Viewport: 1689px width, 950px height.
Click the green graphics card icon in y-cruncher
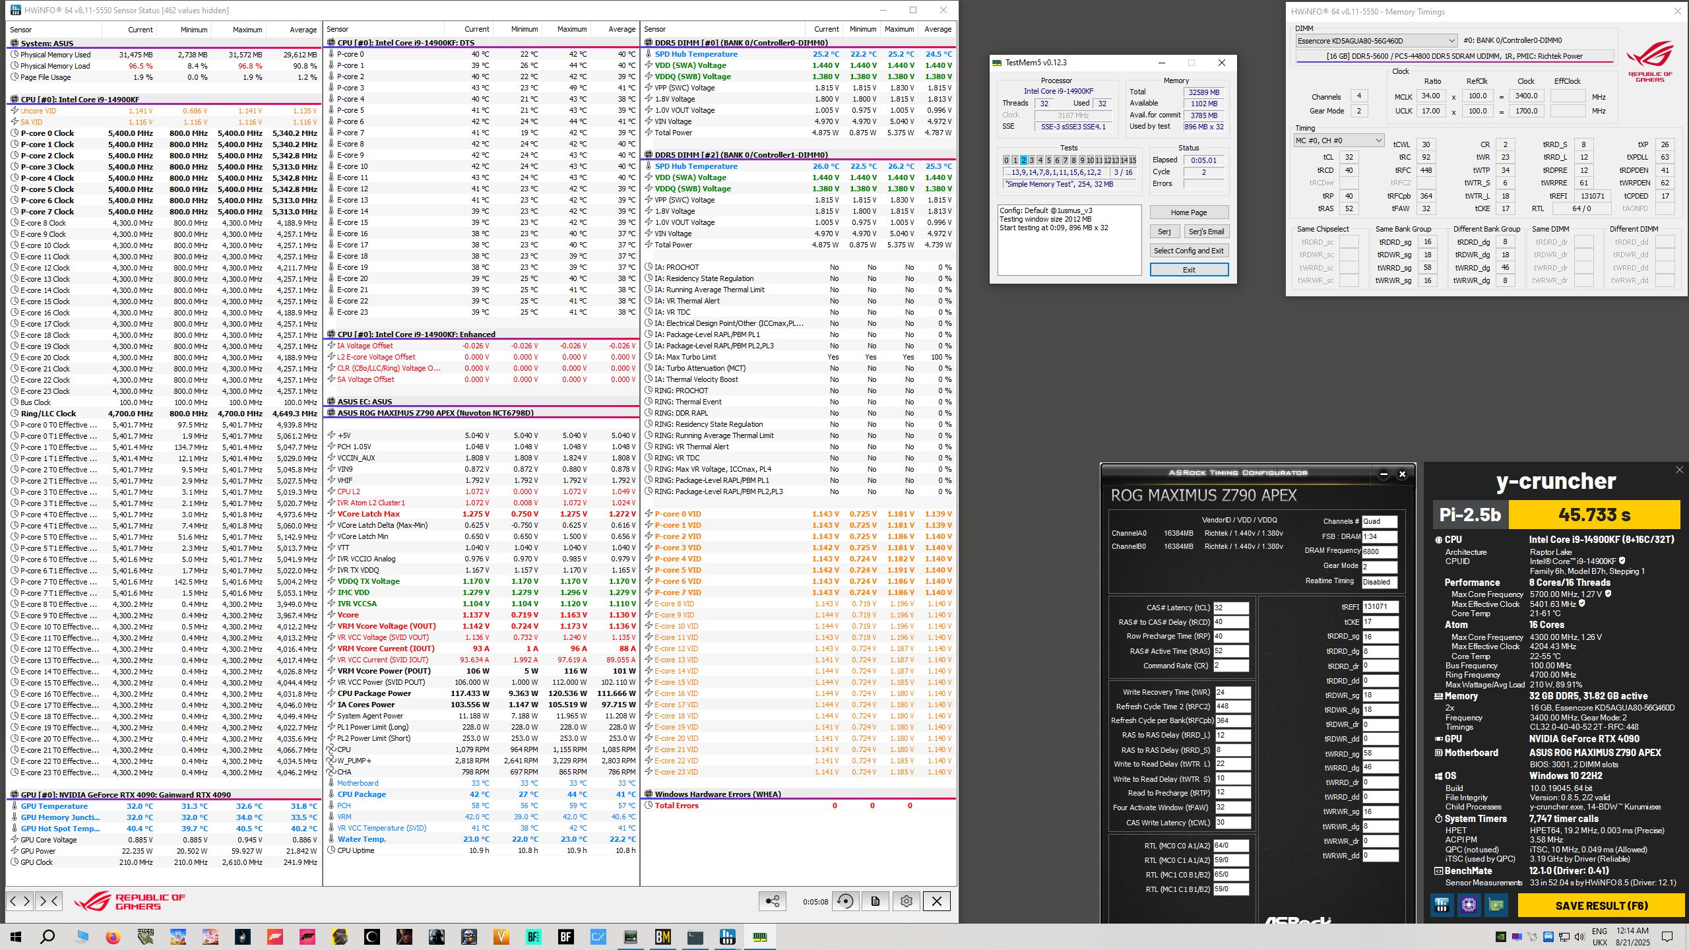(1496, 905)
